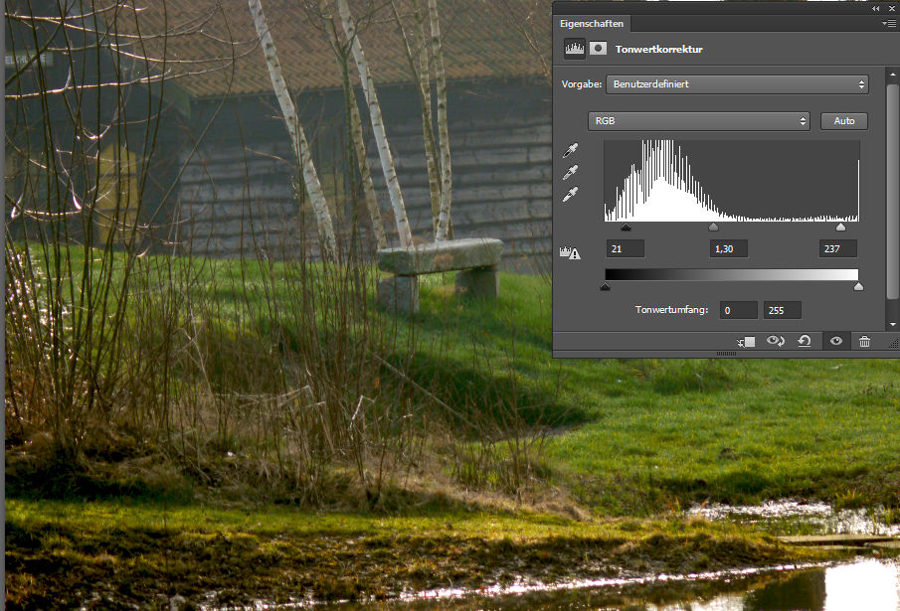This screenshot has width=900, height=611.
Task: View previous state eye-arrow icon
Action: pyautogui.click(x=776, y=341)
